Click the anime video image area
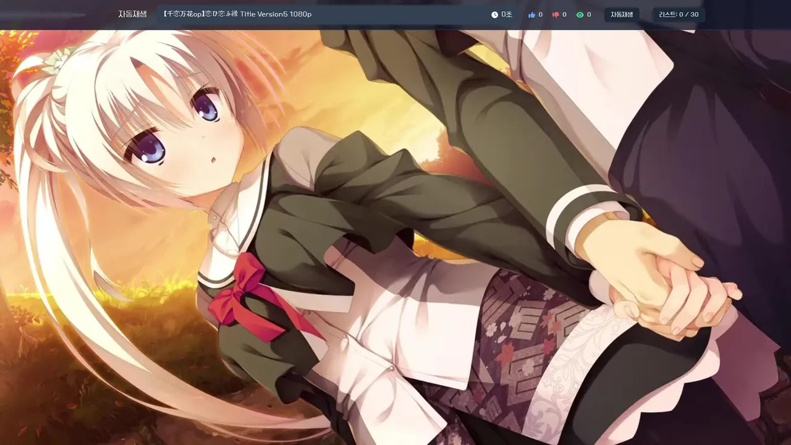The width and height of the screenshot is (791, 445). pyautogui.click(x=395, y=237)
